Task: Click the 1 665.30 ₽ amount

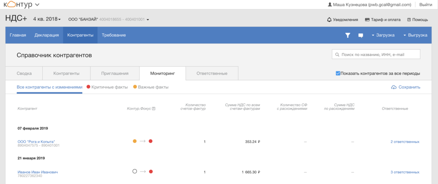Action: point(251,172)
